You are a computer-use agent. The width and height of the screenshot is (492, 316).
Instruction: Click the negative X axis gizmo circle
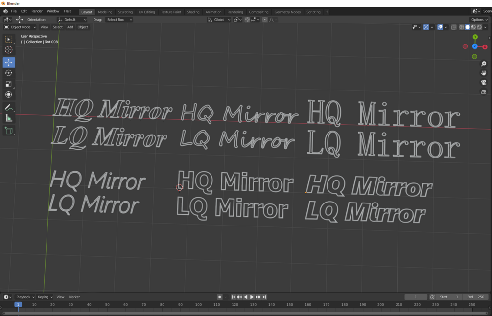tap(465, 46)
